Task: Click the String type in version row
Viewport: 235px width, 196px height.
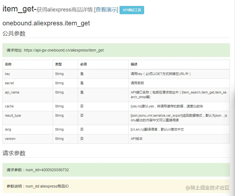Action: tap(59, 139)
